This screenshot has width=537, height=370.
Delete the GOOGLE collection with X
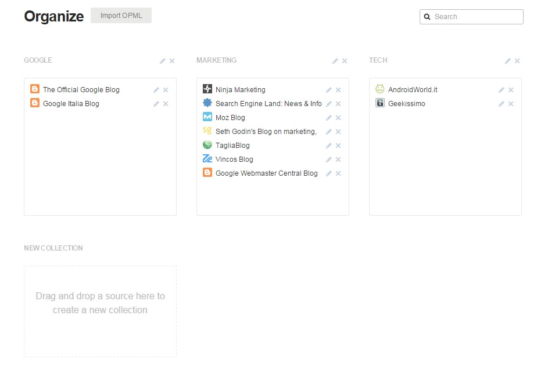(172, 61)
